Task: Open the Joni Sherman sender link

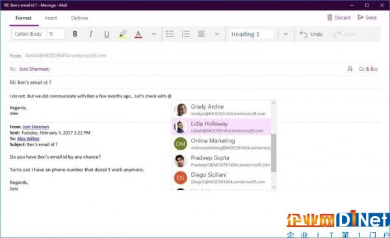Action: (x=36, y=127)
